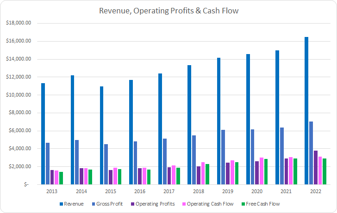
Task: Click the Operating Profits legend color swatch
Action: pos(132,204)
